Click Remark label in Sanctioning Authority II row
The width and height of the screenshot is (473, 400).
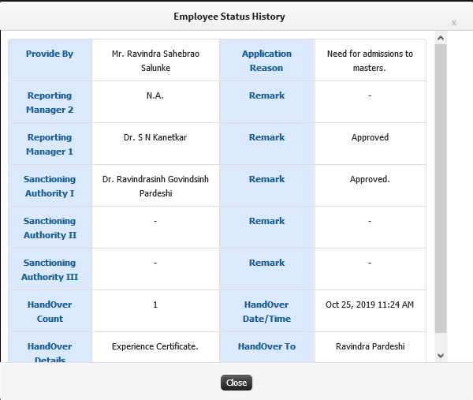point(266,221)
